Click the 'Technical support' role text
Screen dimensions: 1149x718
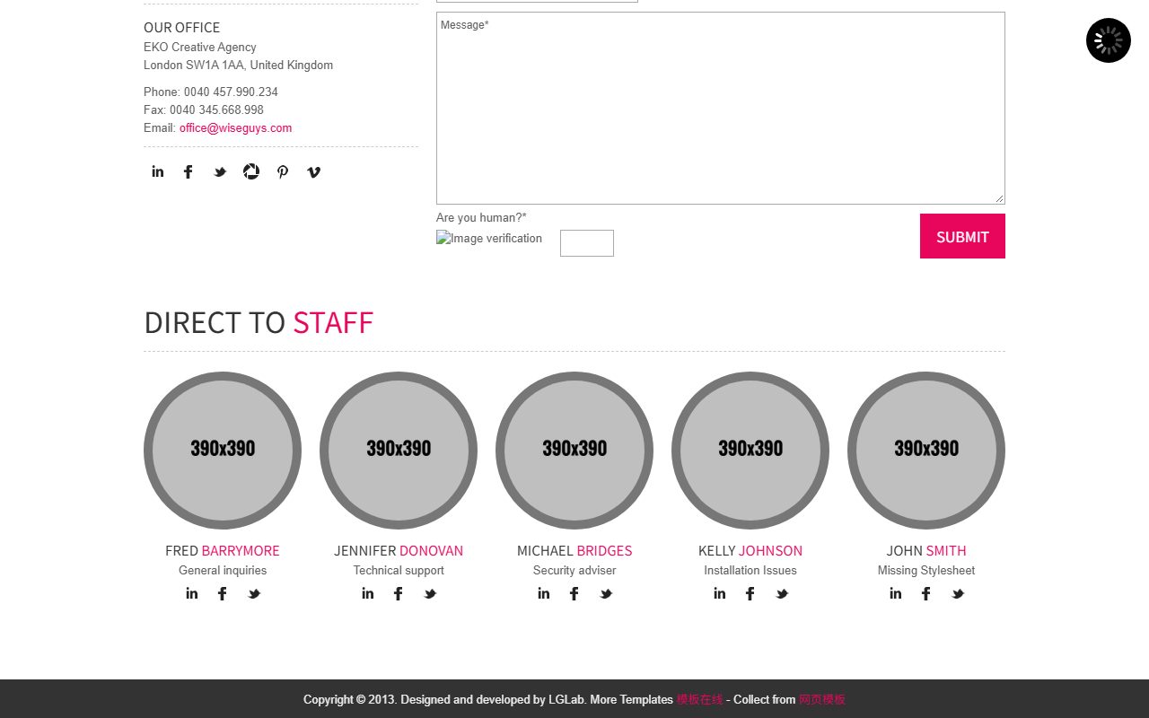coord(399,570)
